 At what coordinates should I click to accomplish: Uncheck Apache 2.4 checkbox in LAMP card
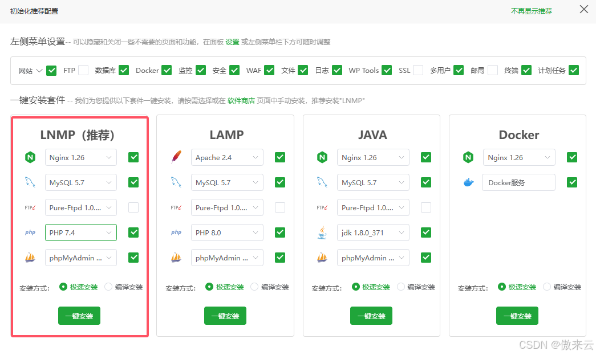pos(280,157)
